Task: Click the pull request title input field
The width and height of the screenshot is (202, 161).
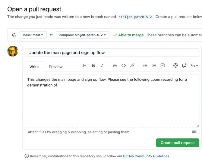Action: click(112, 53)
